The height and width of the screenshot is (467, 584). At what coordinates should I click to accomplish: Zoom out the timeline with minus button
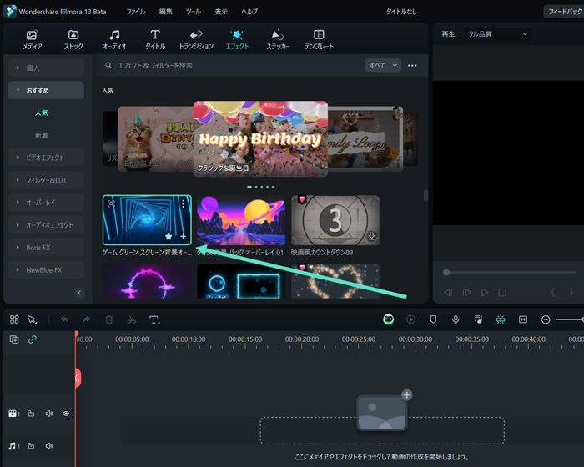coord(546,319)
